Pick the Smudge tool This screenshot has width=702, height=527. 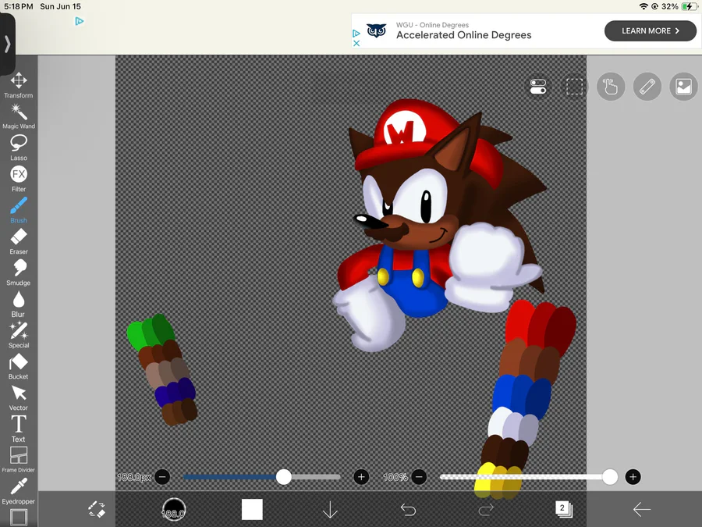coord(19,273)
